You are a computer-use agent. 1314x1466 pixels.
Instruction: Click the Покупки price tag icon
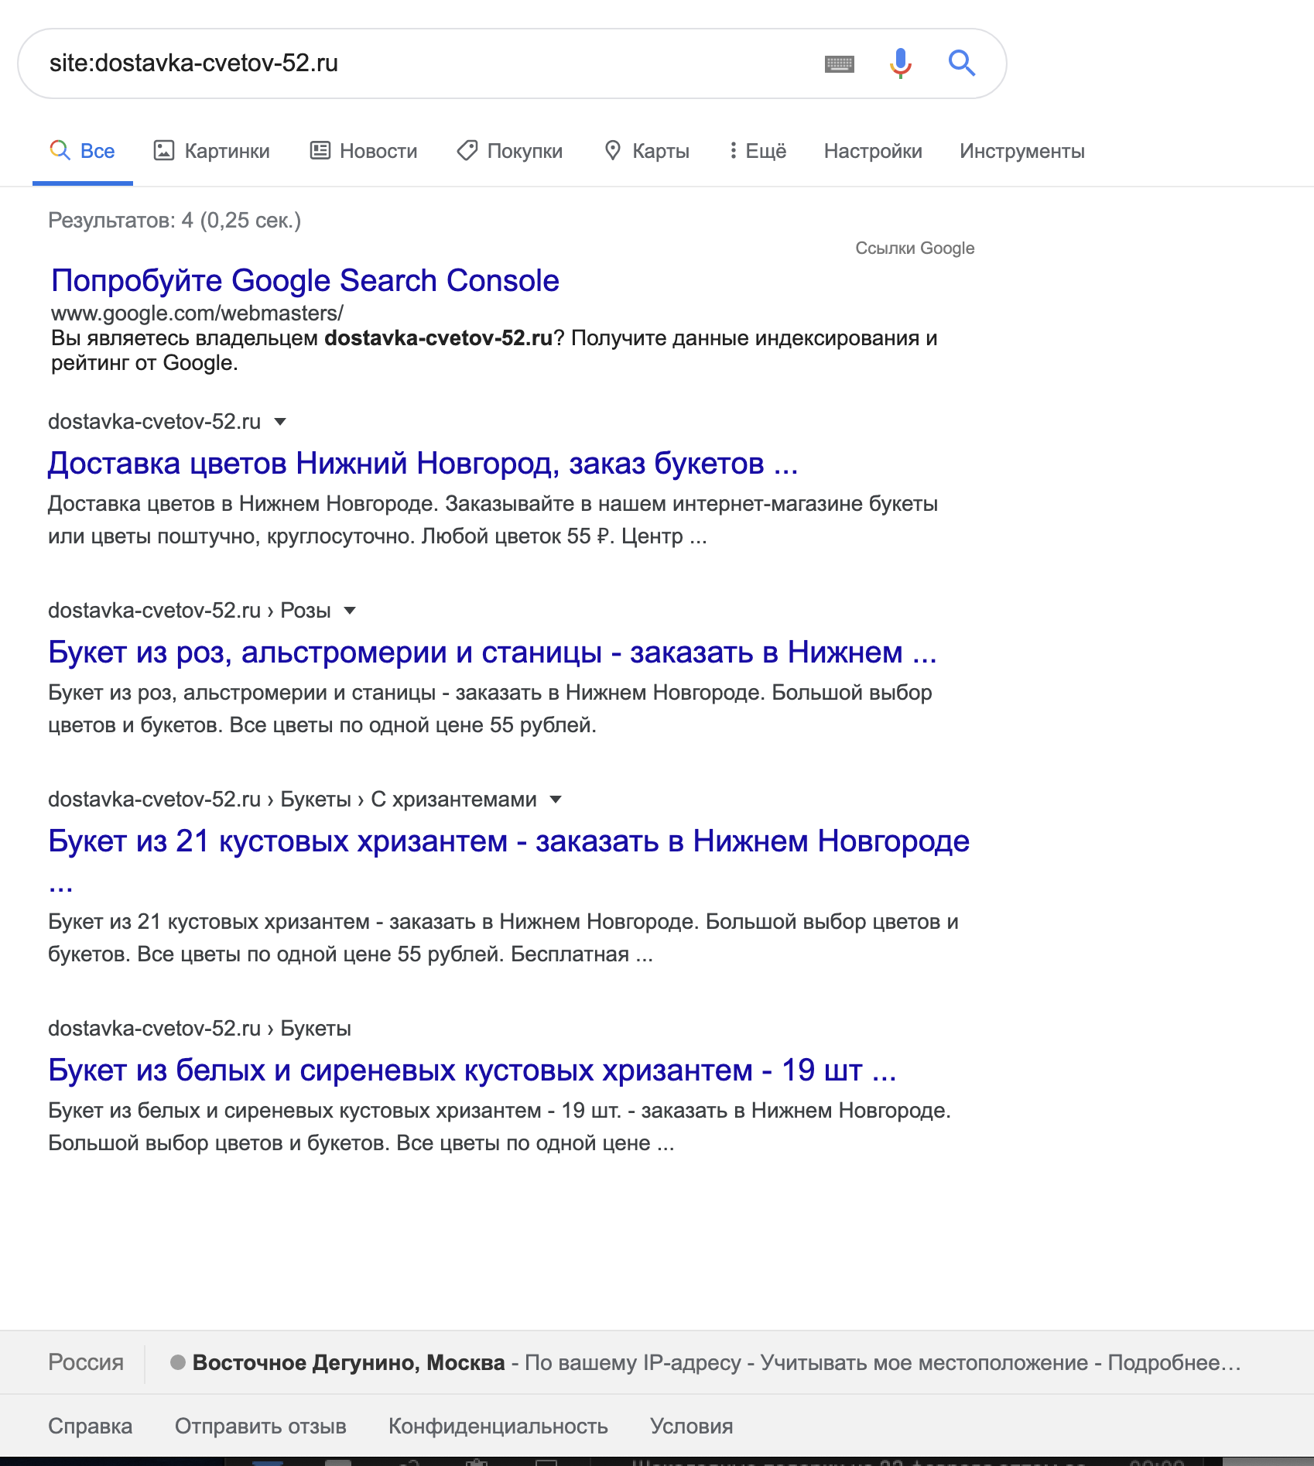[x=467, y=150]
